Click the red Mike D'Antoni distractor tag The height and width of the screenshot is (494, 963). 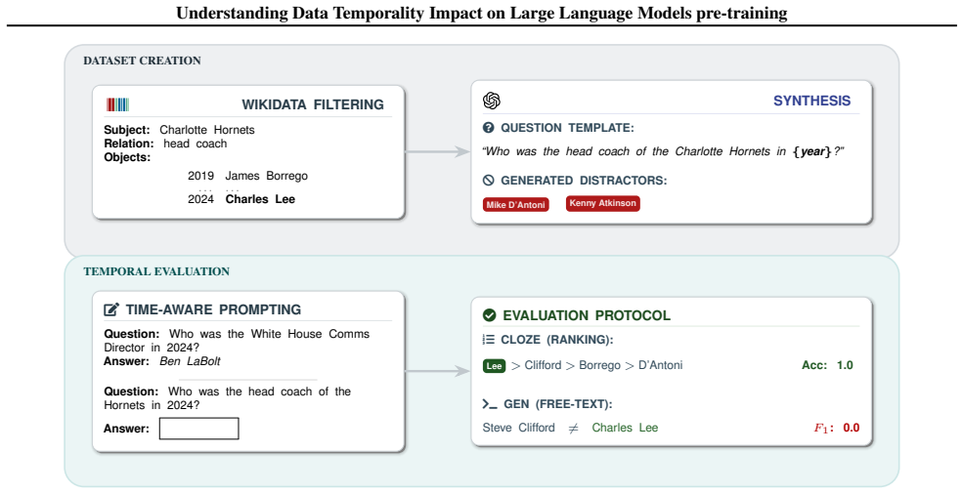pyautogui.click(x=516, y=204)
